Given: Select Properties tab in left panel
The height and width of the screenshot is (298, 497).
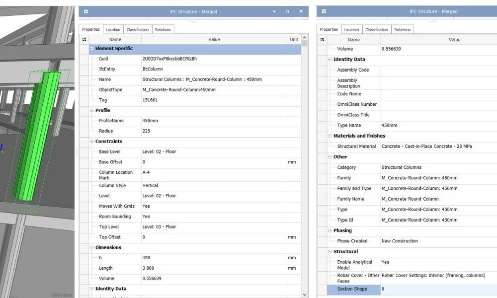Looking at the screenshot, I should point(91,29).
